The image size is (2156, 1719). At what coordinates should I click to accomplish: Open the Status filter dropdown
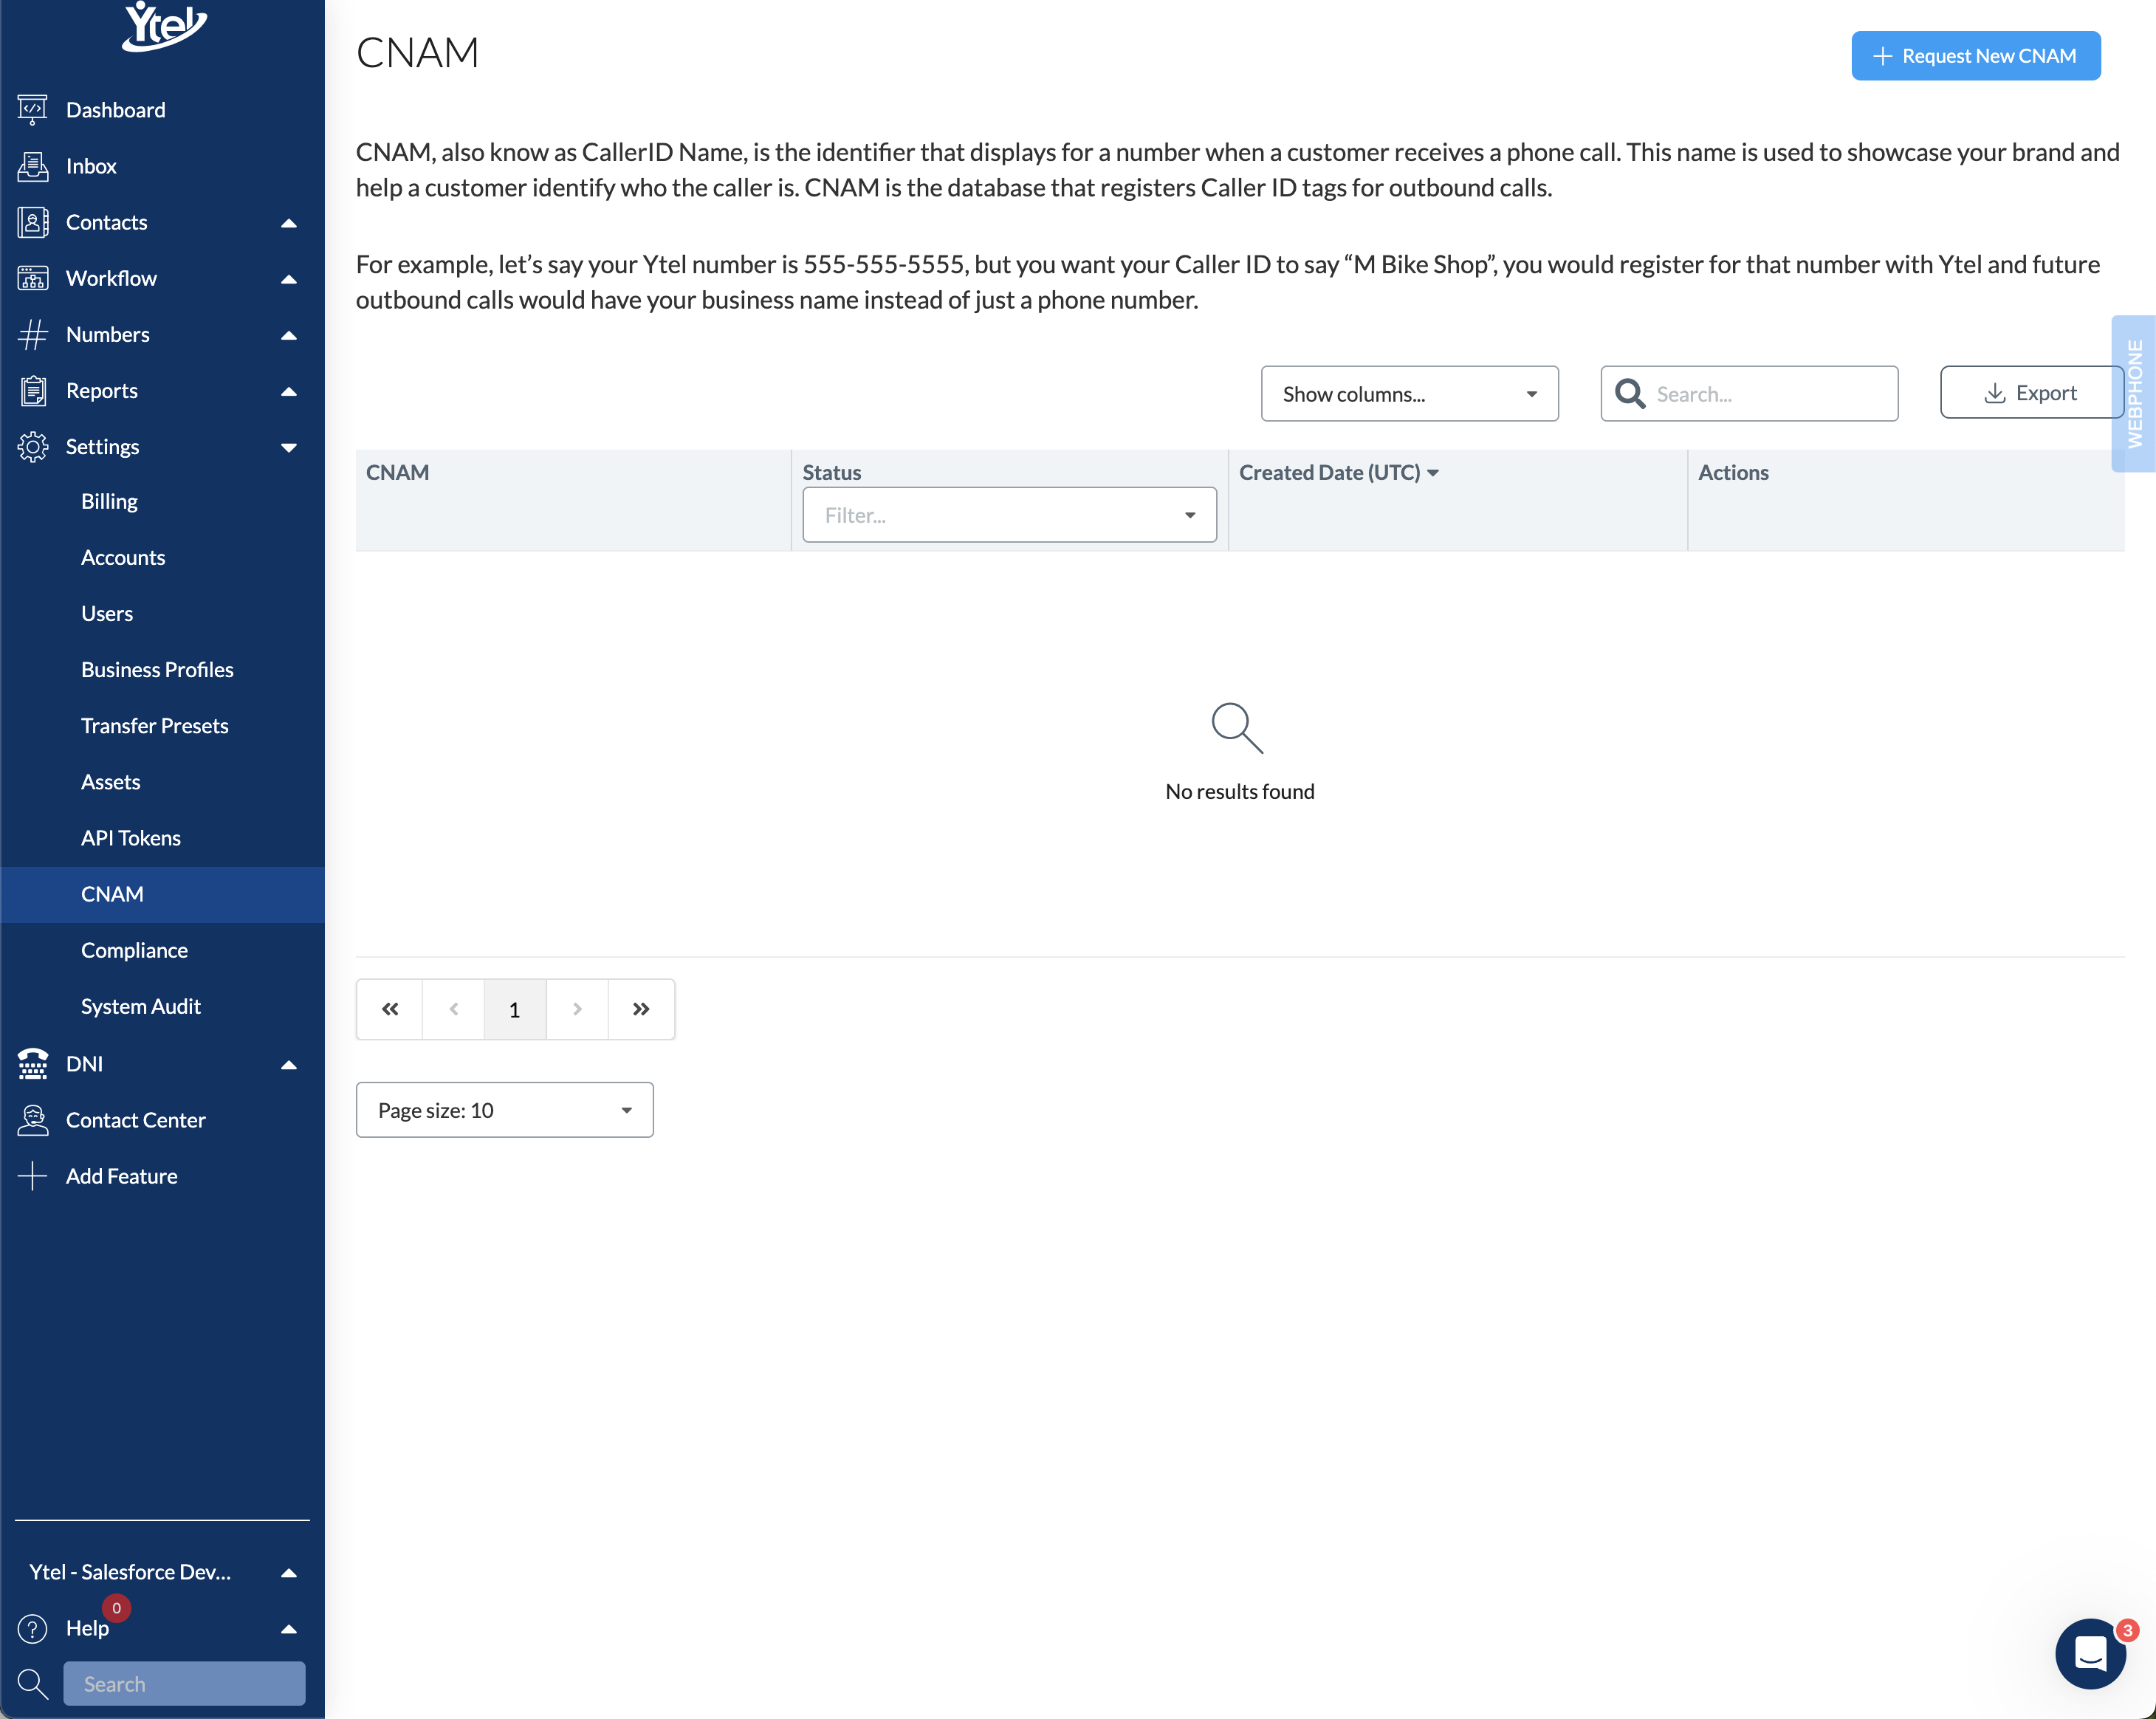tap(1008, 515)
